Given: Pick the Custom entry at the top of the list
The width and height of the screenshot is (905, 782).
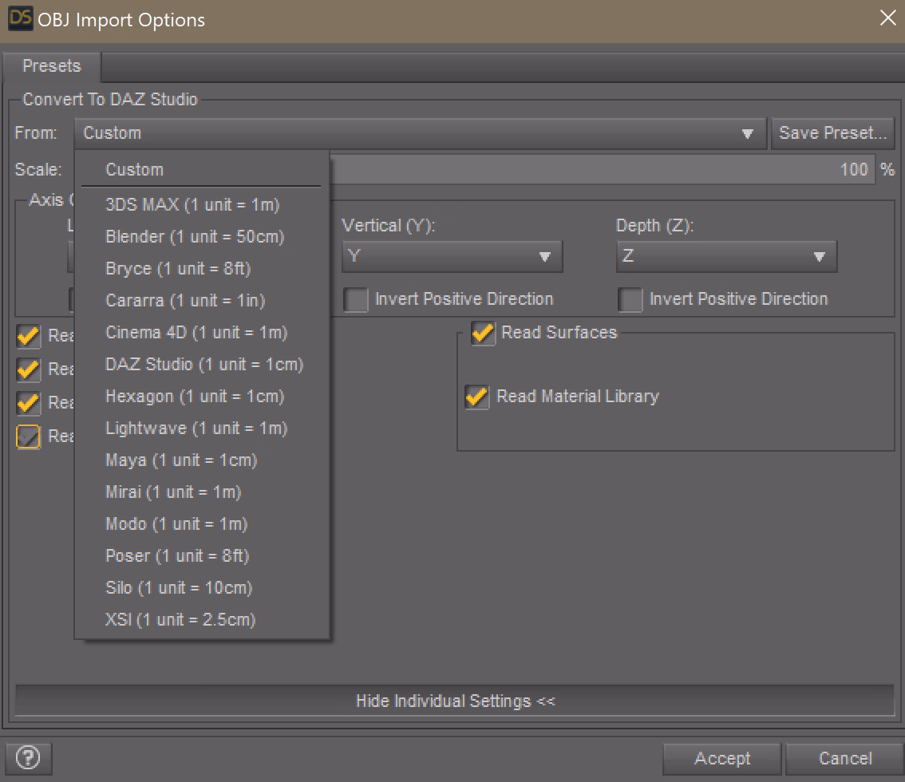Looking at the screenshot, I should 134,169.
